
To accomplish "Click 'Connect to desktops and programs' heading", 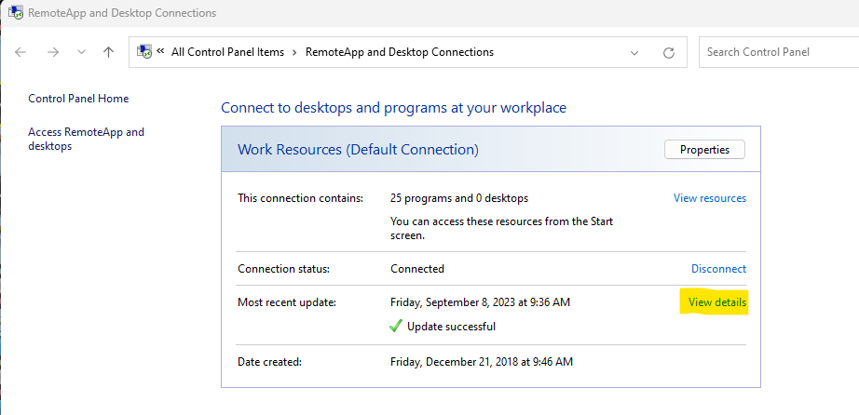I will tap(393, 108).
